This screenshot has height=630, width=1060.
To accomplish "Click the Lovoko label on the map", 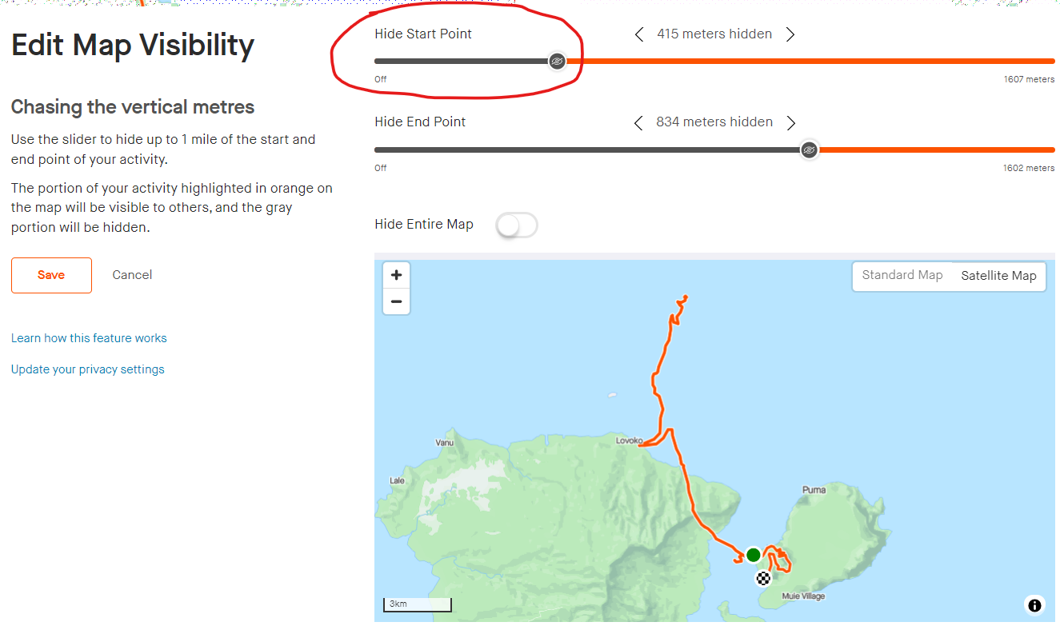I will tap(629, 441).
